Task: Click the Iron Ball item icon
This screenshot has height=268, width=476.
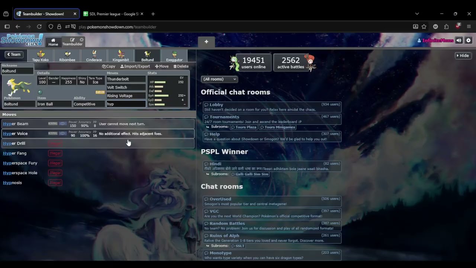Action: point(40,92)
